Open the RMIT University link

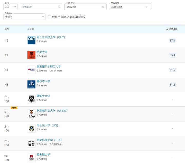[x=49, y=67]
